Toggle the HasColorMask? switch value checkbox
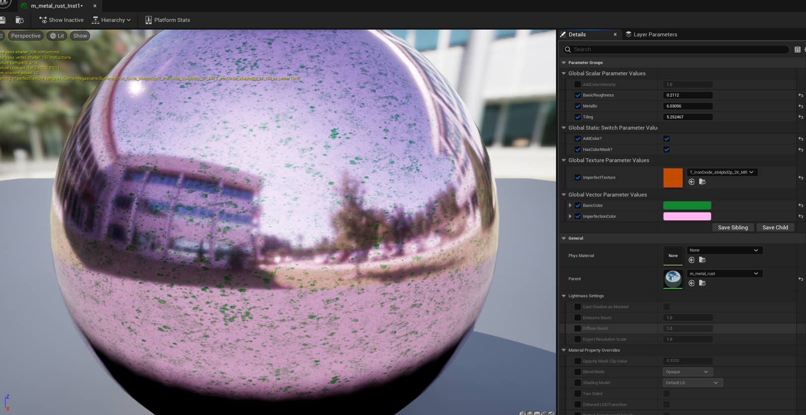The width and height of the screenshot is (806, 415). point(666,150)
